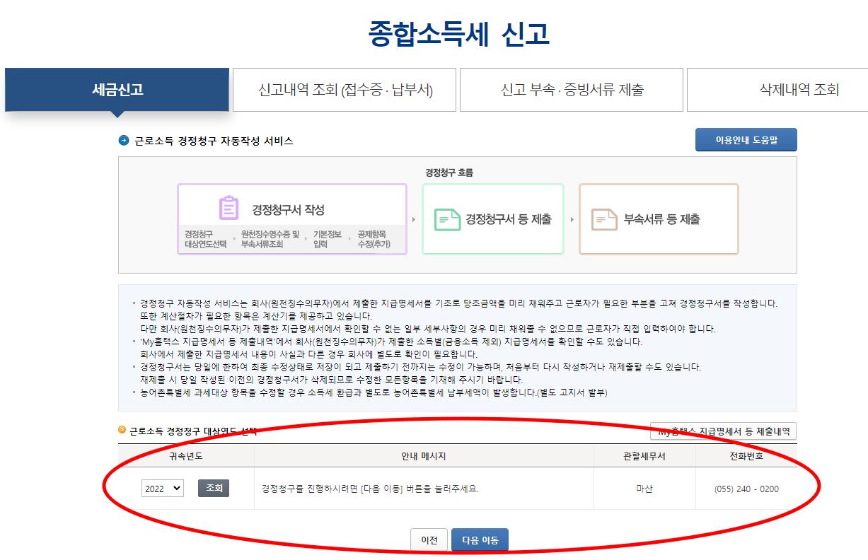Screen dimensions: 868x560
Task: Click the message 경정청구를 진행하시려면 [다음 이동] 버튼을 눌러주세요.
Action: 370,489
